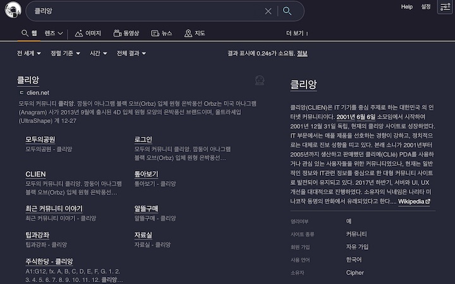The width and height of the screenshot is (455, 284).
Task: Select the 웹 tab
Action: click(29, 33)
